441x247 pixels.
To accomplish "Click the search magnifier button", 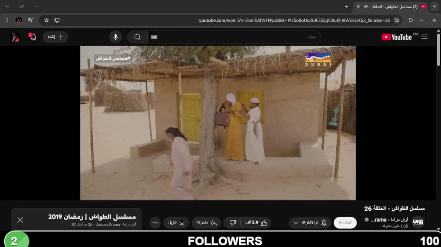I will (137, 37).
